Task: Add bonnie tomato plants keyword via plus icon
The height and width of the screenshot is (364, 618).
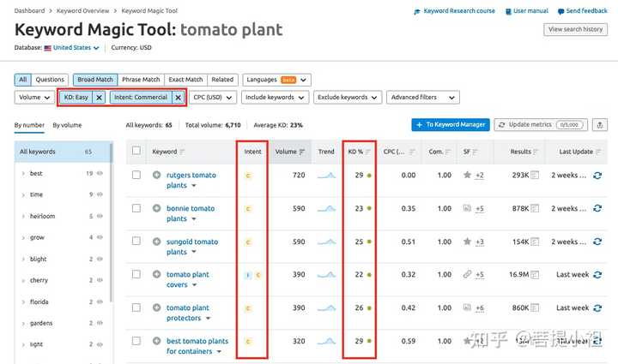Action: click(156, 208)
